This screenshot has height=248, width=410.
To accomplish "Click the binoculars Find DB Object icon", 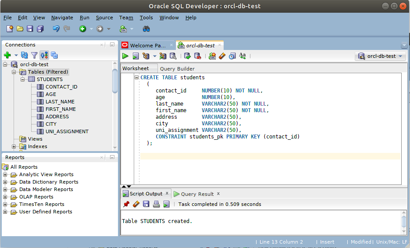I will click(146, 29).
